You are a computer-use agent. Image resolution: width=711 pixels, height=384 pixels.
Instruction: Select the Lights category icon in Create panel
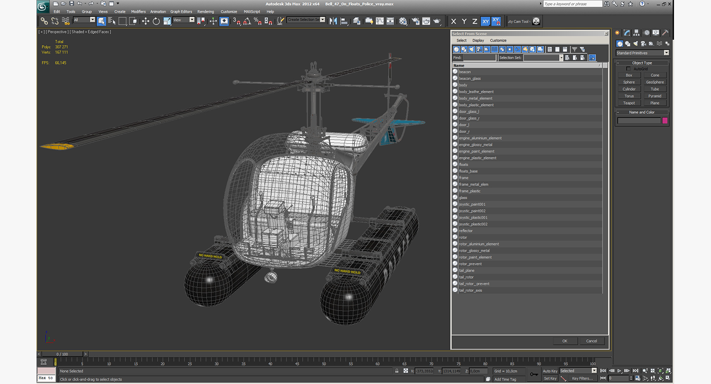[635, 44]
